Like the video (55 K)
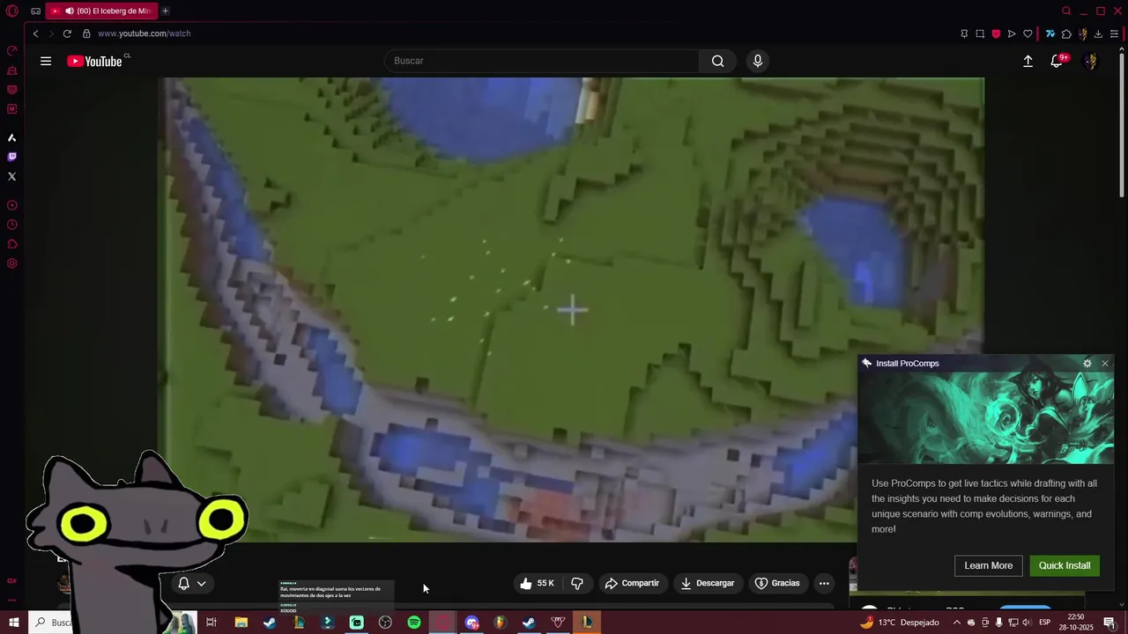The height and width of the screenshot is (634, 1128). coord(537,583)
